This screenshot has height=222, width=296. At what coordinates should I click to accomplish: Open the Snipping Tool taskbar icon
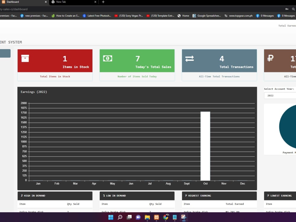(x=184, y=217)
